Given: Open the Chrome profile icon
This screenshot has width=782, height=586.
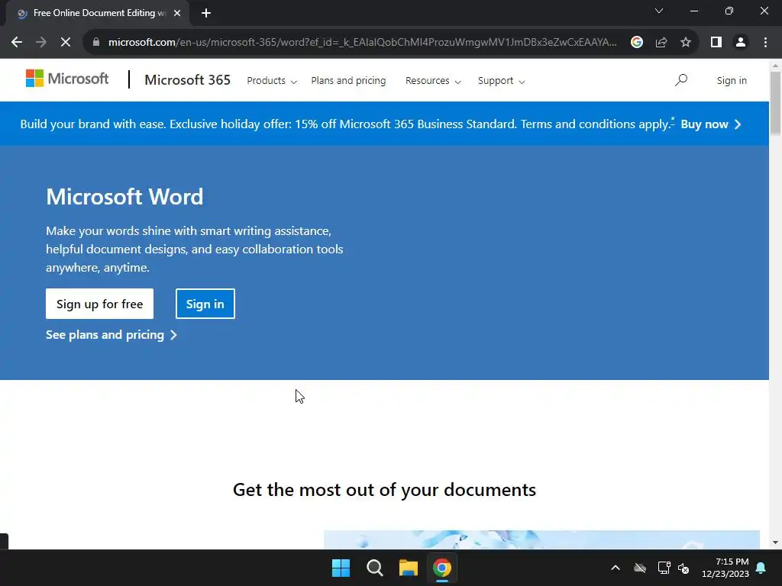Looking at the screenshot, I should (741, 43).
